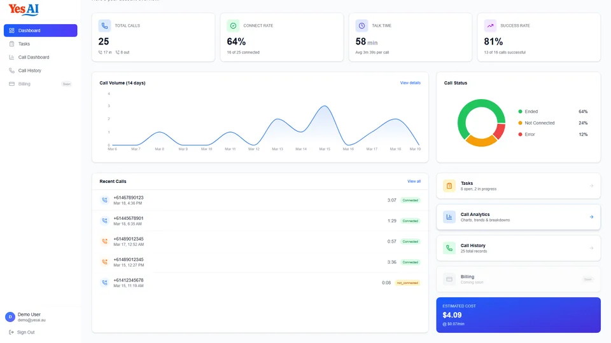
Task: Click the Success Rate trend icon
Action: [490, 25]
